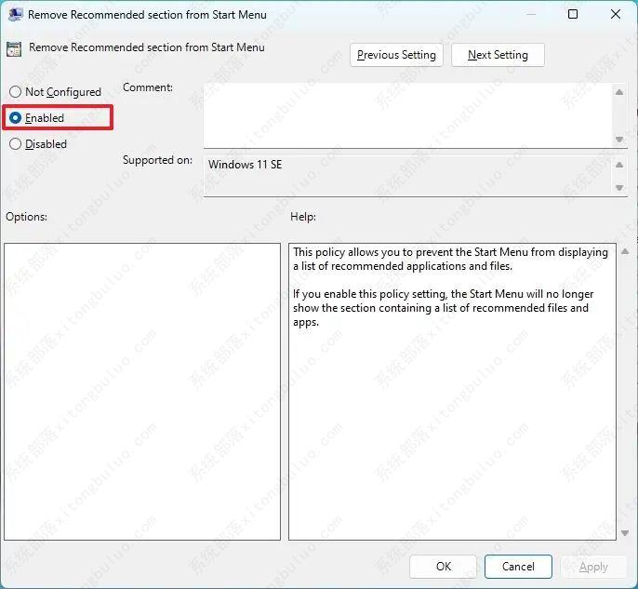Go to Previous Setting
The width and height of the screenshot is (638, 589).
396,55
